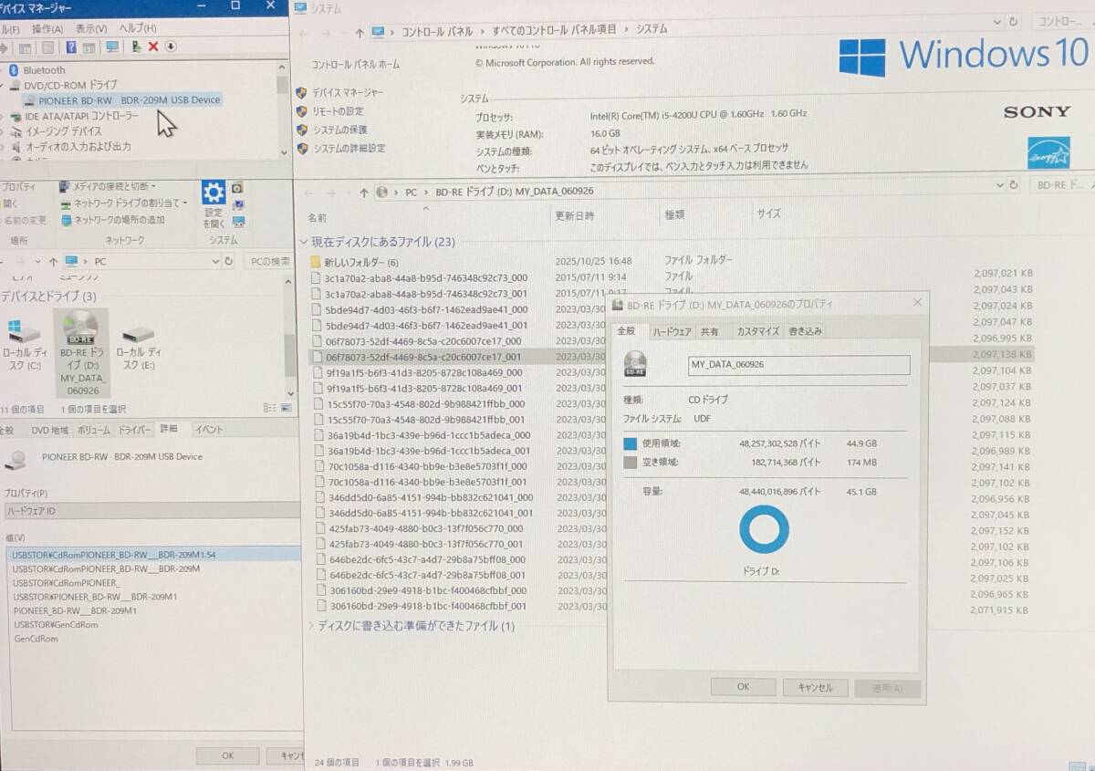
Task: Select 新しいフォルダー (6) folder icon
Action: [316, 263]
